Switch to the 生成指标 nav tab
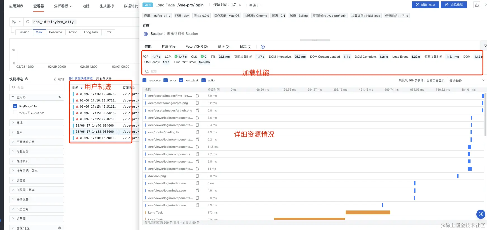Image resolution: width=487 pixels, height=230 pixels. click(x=107, y=6)
